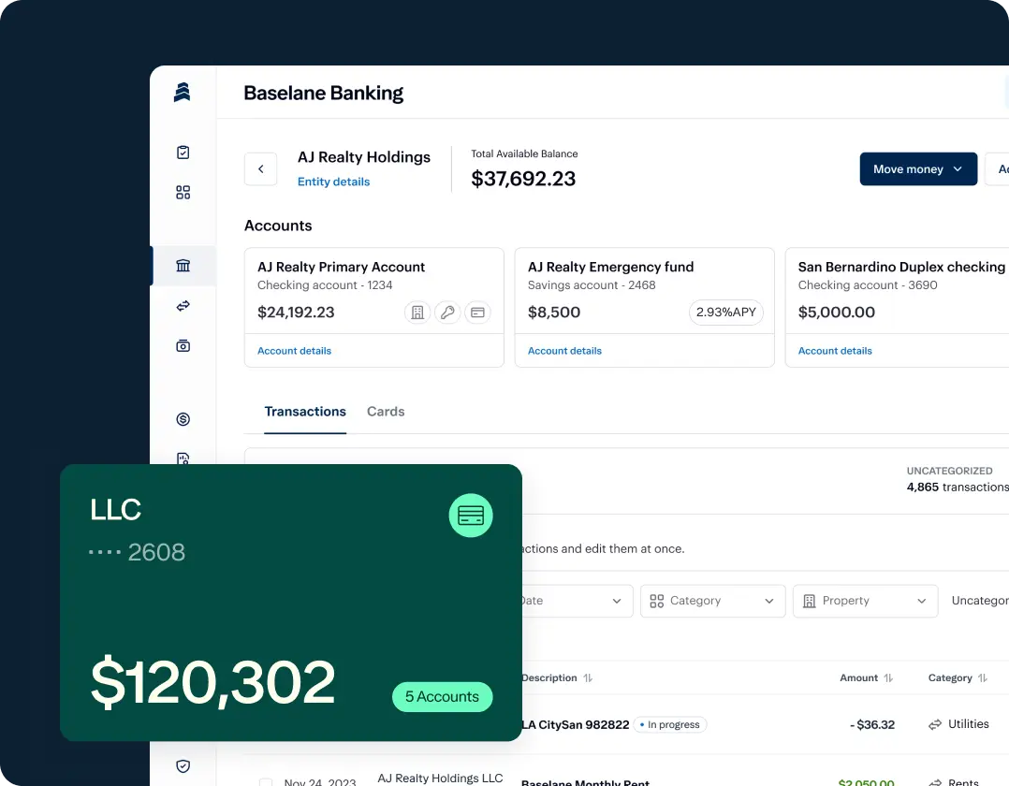Open the transfers arrows sidebar icon
The image size is (1009, 786).
click(183, 306)
